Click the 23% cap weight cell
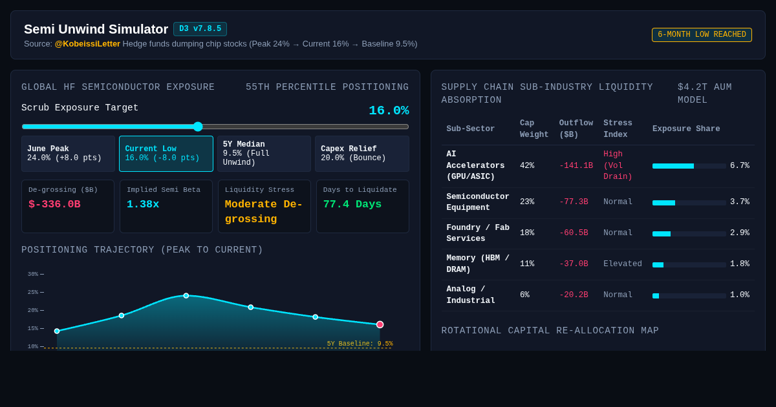The height and width of the screenshot is (407, 776). click(527, 202)
